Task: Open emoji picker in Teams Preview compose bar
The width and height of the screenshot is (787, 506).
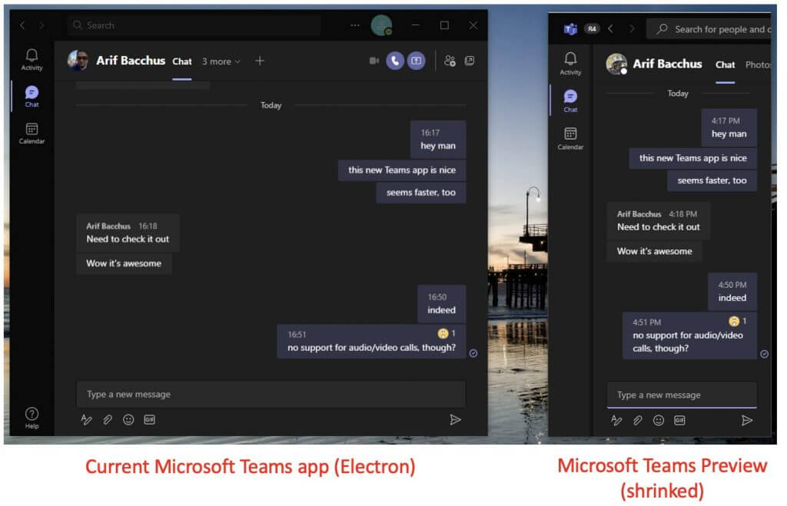Action: coord(659,420)
